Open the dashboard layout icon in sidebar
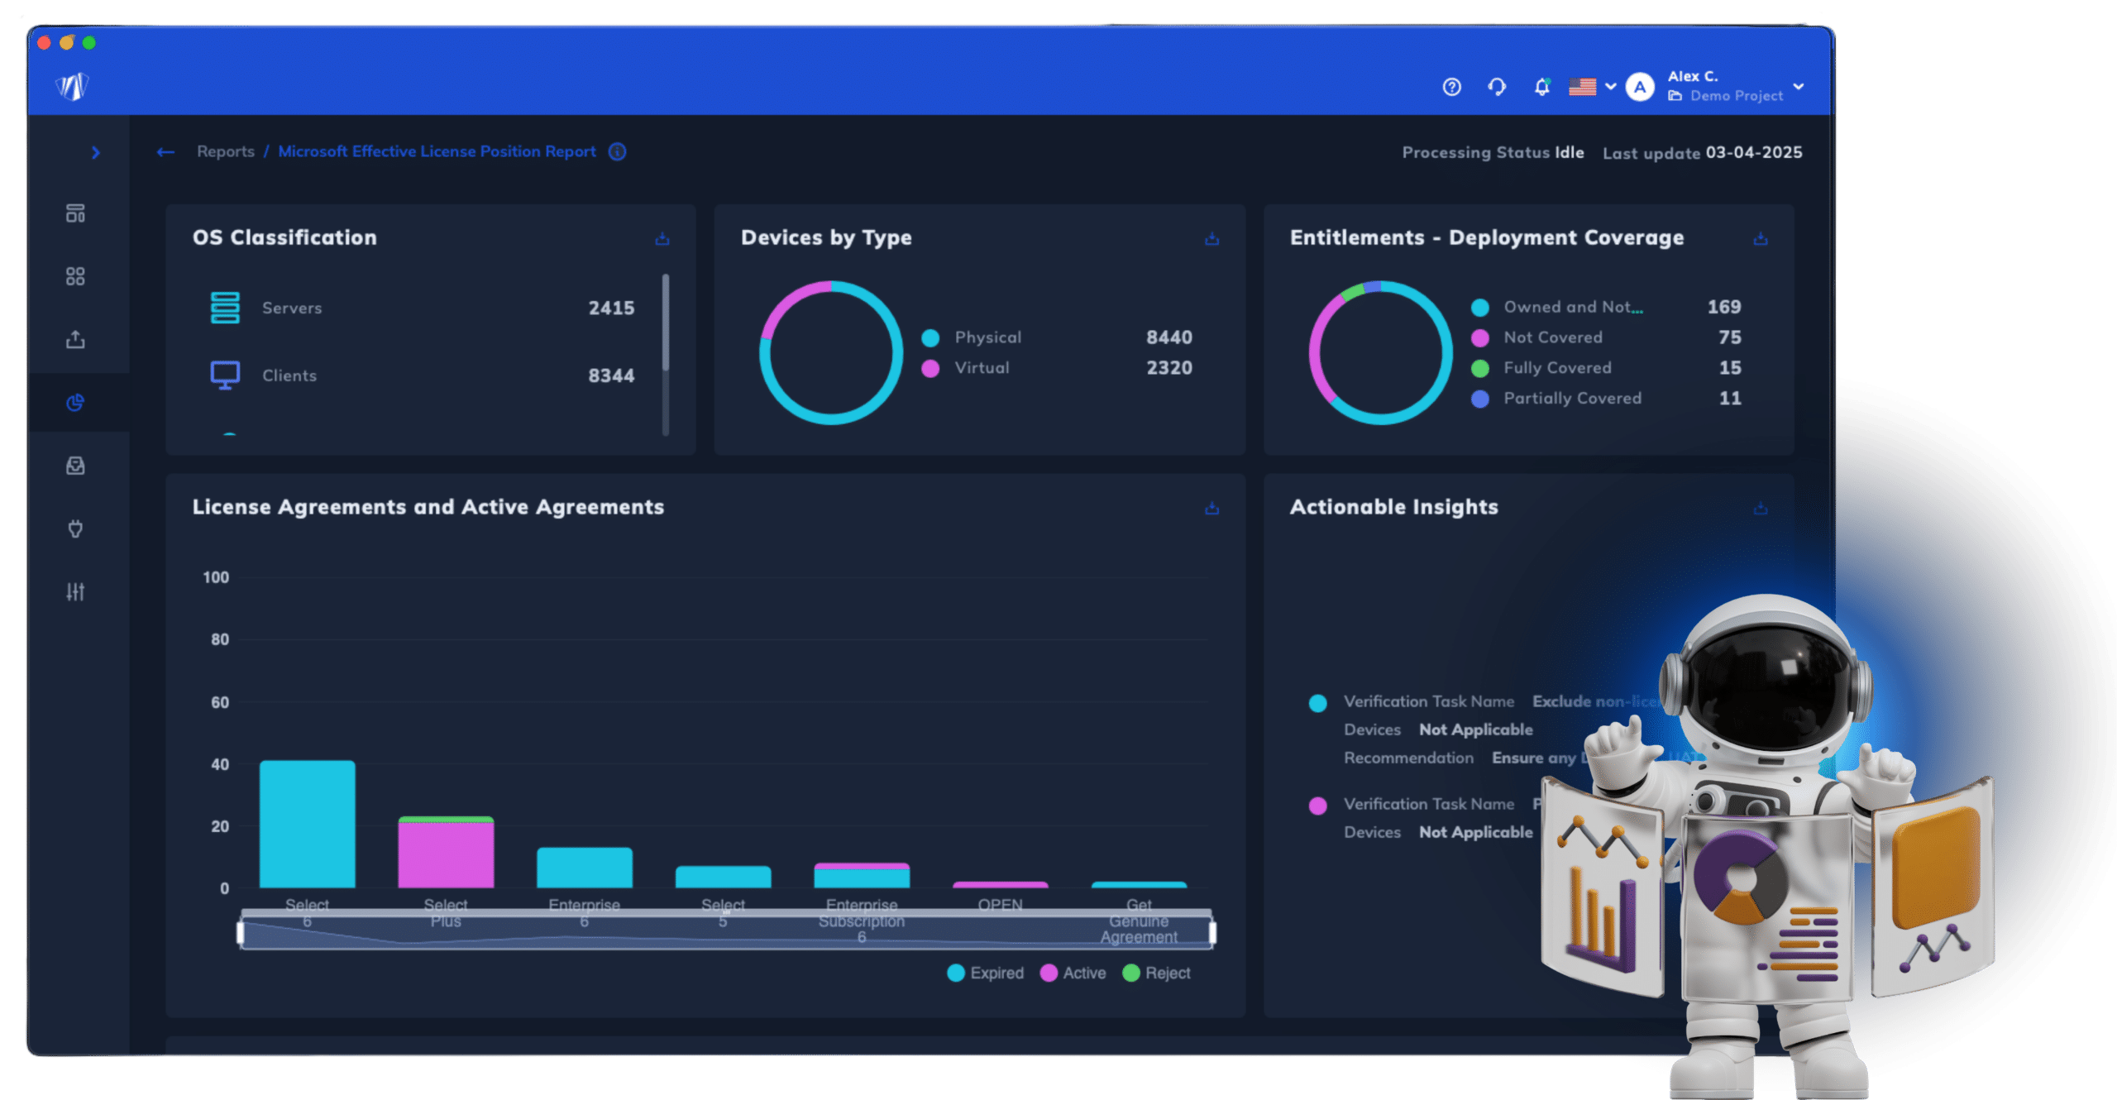 [75, 213]
